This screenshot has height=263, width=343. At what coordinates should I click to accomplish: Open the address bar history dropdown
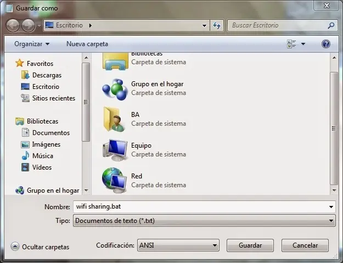click(204, 26)
